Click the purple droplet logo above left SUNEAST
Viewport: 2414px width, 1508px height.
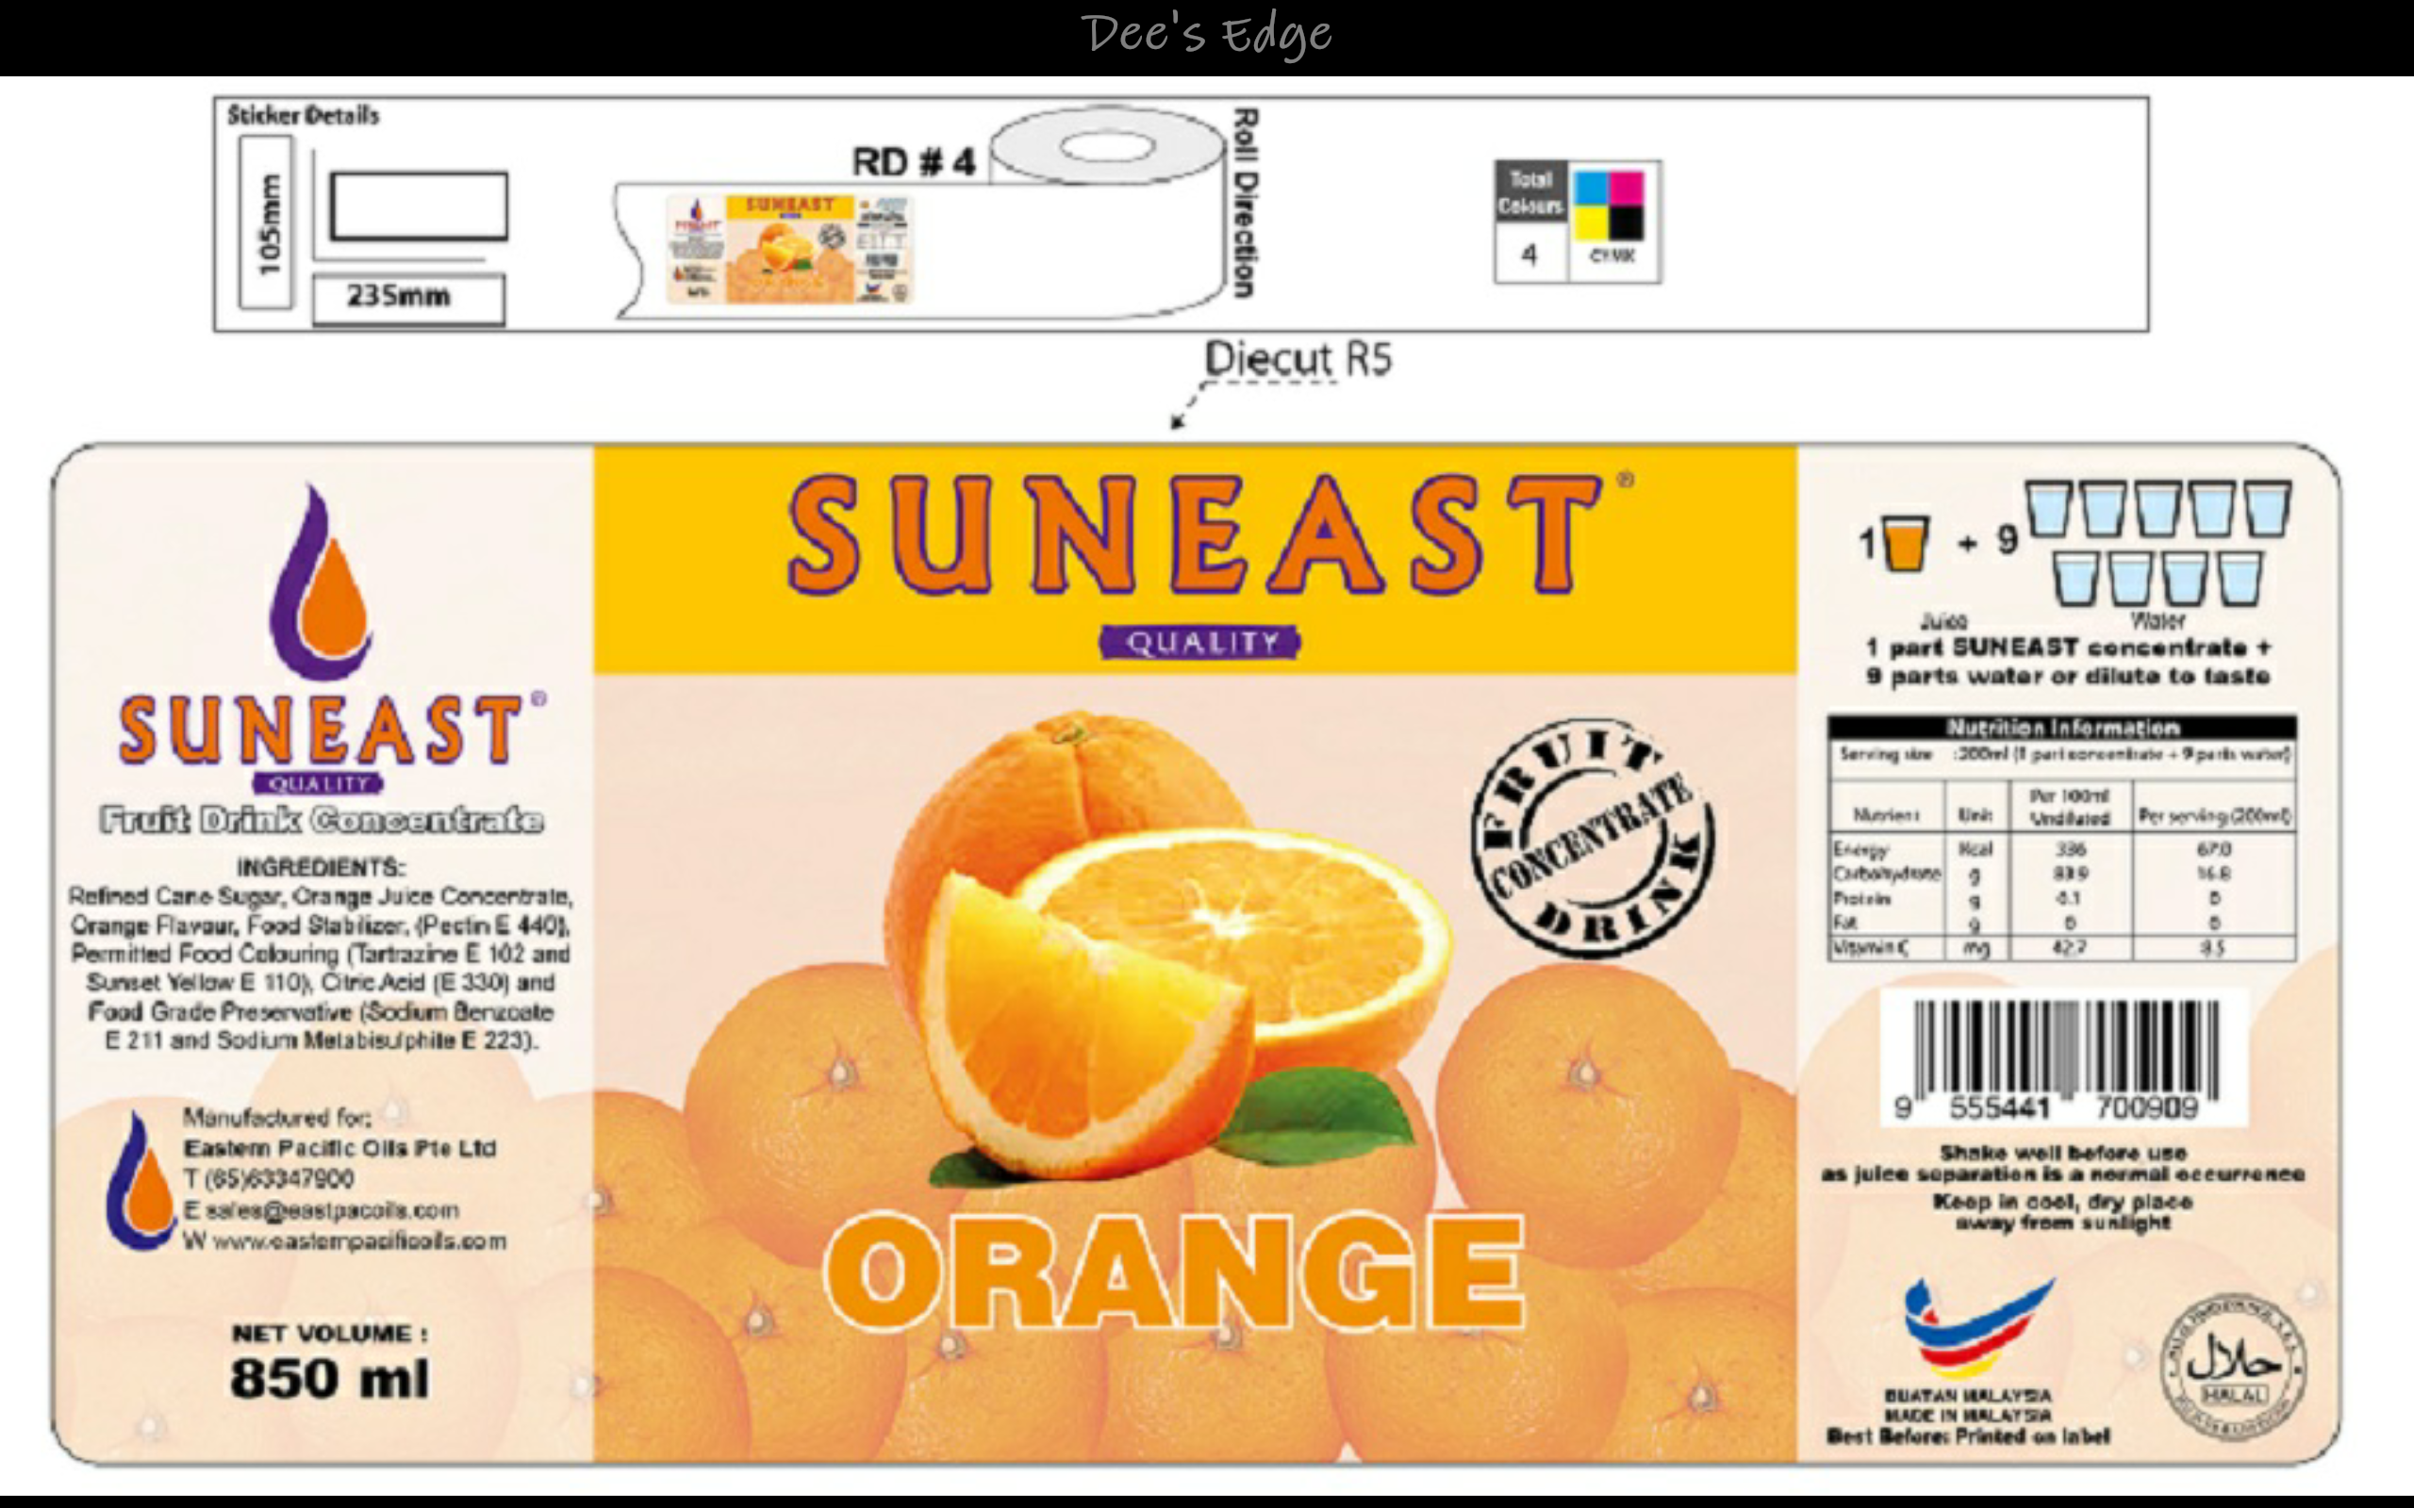(322, 585)
